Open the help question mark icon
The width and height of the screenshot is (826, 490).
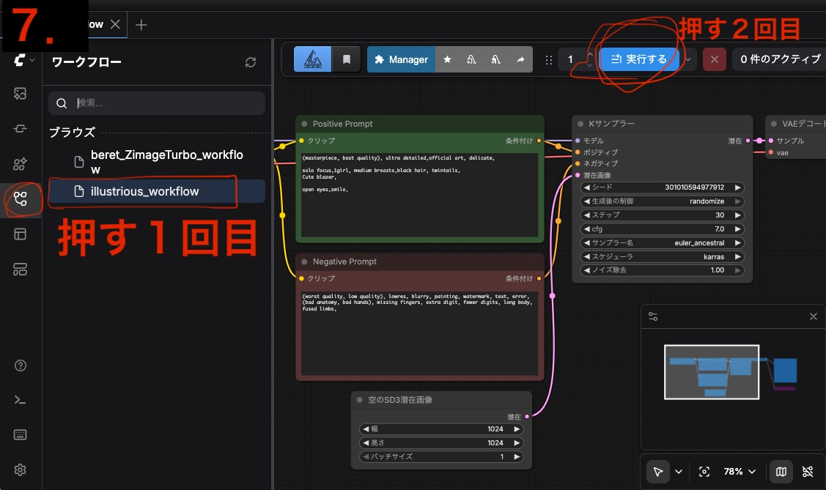pyautogui.click(x=21, y=365)
